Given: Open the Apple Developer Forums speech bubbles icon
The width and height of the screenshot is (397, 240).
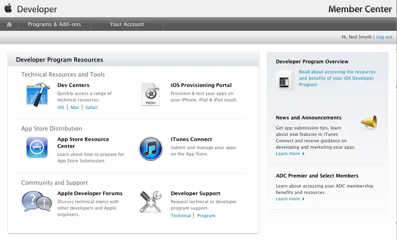Looking at the screenshot, I should [x=37, y=202].
